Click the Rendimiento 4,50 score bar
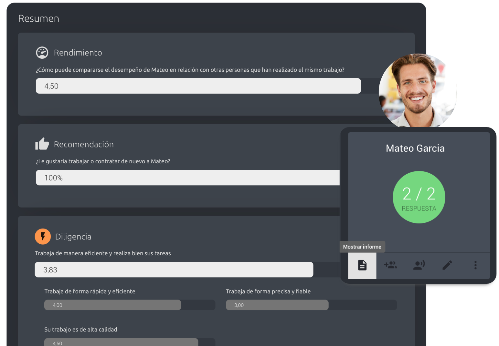This screenshot has width=499, height=346. click(198, 86)
